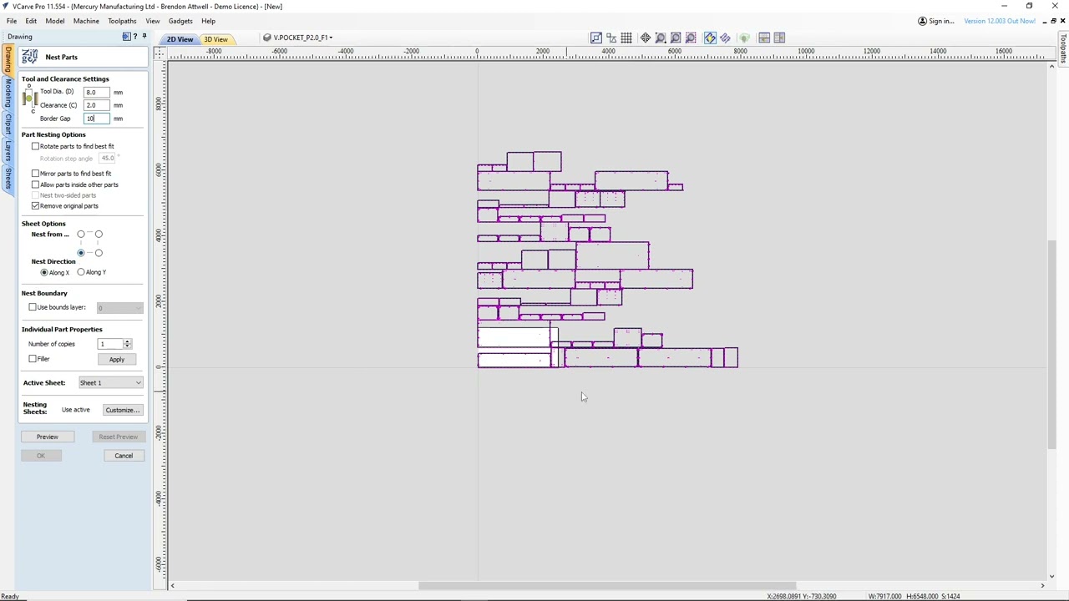The height and width of the screenshot is (601, 1069).
Task: Select bottom-right Nest from corner
Action: click(99, 253)
